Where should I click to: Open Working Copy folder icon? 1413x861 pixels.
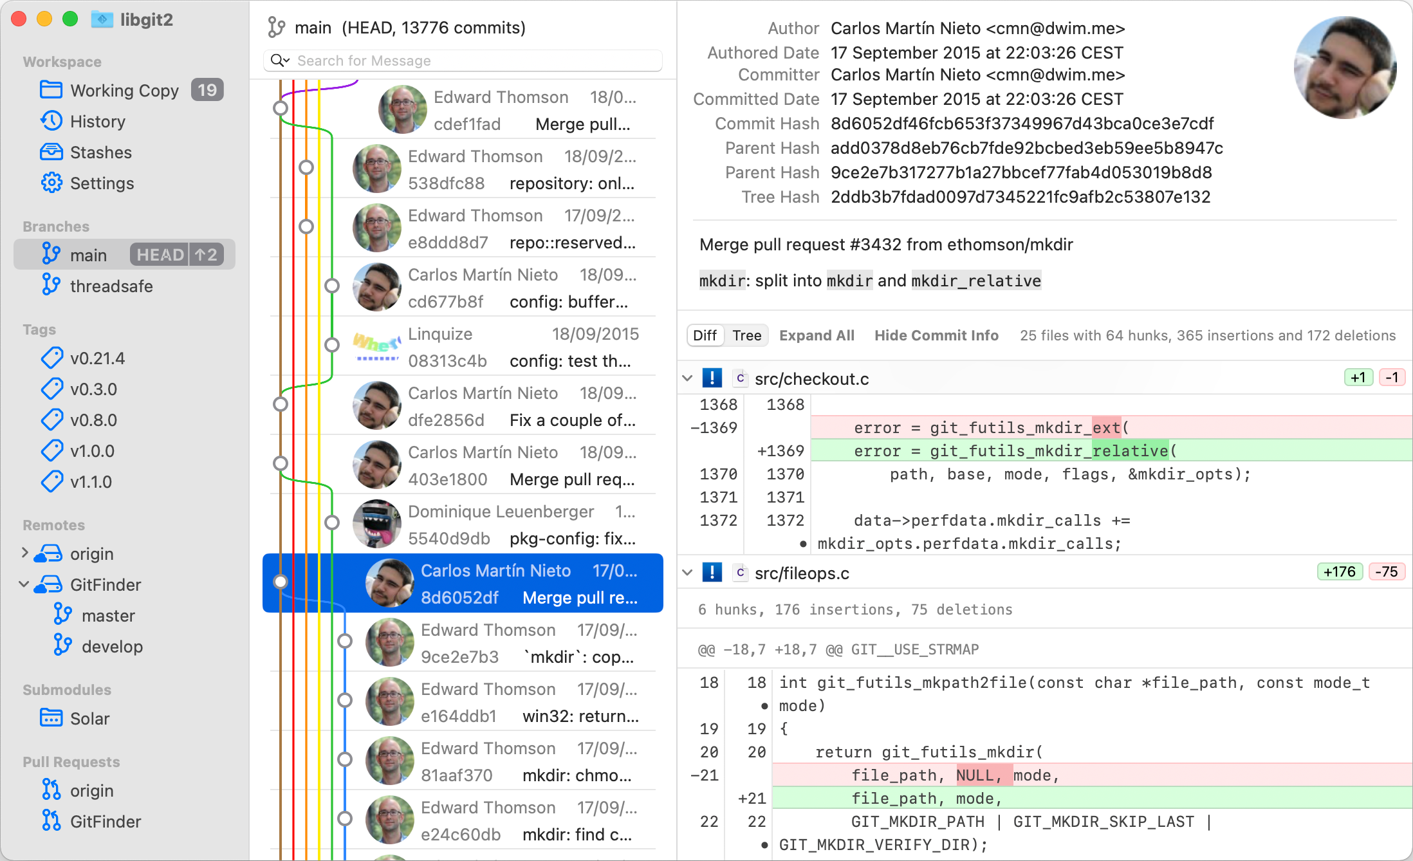click(51, 90)
